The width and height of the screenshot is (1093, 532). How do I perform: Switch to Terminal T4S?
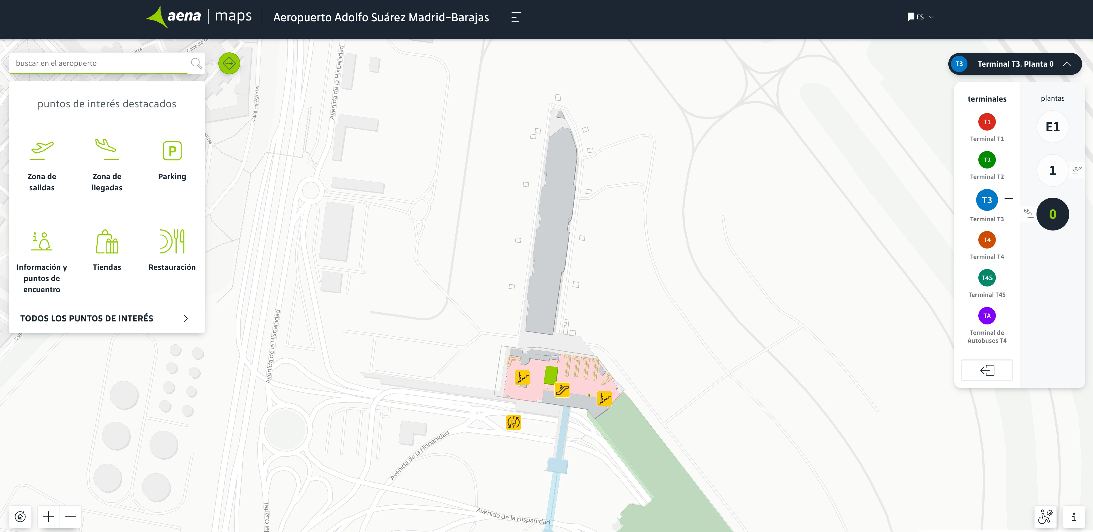pyautogui.click(x=987, y=278)
